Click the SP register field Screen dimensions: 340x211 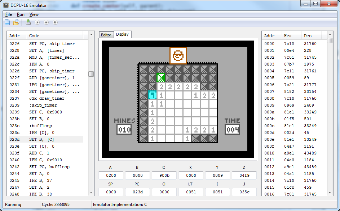(111, 192)
